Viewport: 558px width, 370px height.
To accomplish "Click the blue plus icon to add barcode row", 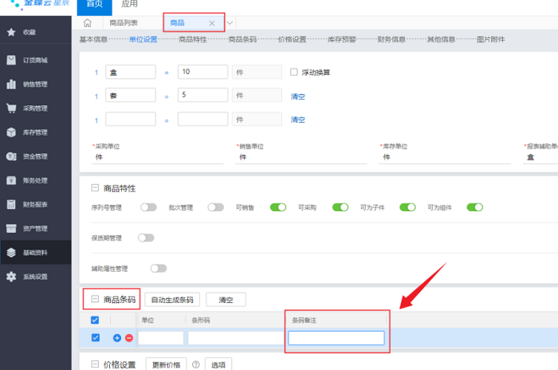I will [118, 338].
